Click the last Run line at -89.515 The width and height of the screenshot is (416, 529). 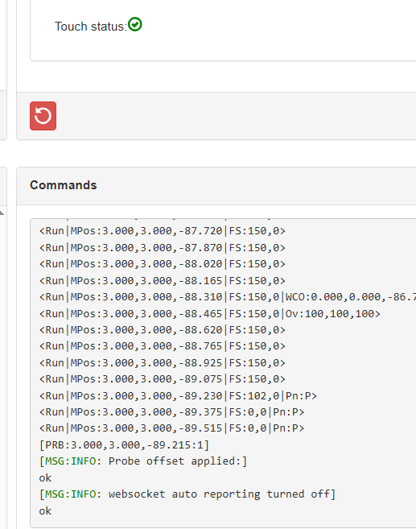(171, 428)
